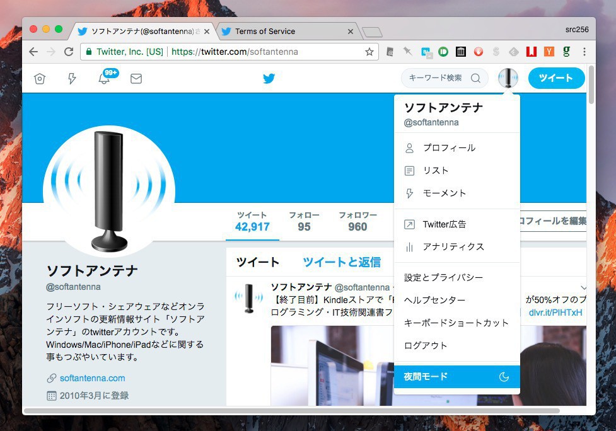The image size is (616, 431).
Task: Click the vertical page scrollbar
Action: click(591, 85)
